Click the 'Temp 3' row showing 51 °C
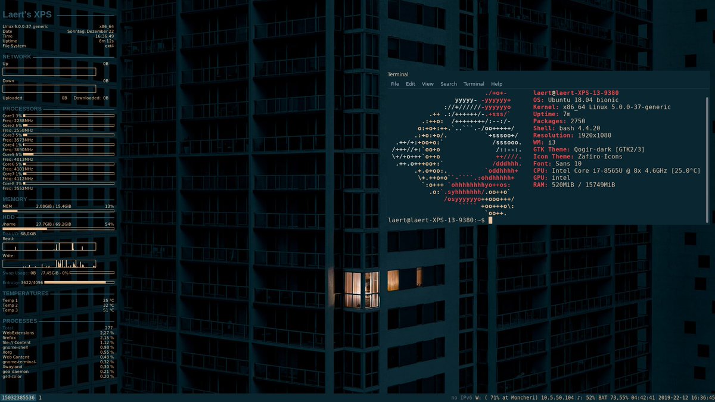 (x=58, y=310)
